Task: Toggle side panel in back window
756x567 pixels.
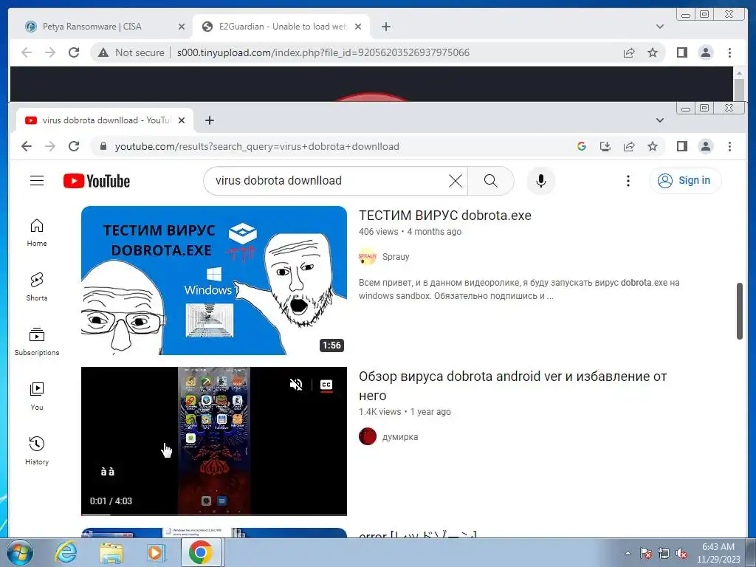Action: pos(681,52)
